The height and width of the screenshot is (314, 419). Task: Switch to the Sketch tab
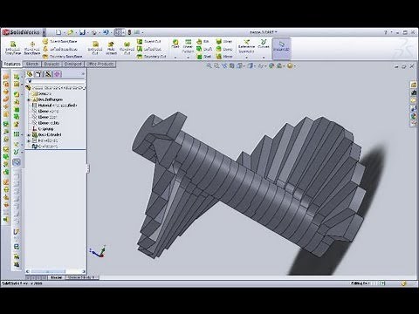click(x=32, y=64)
